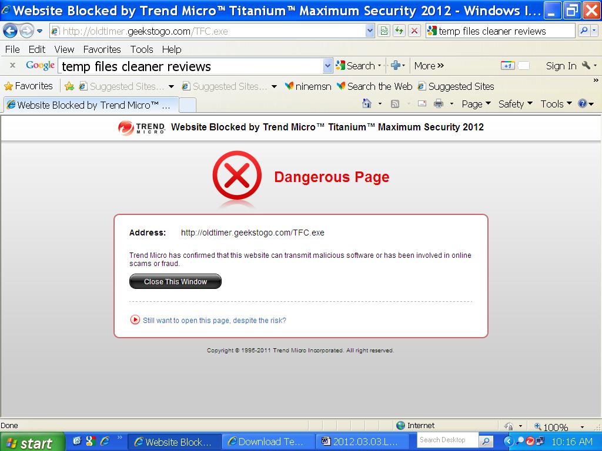Click the IE search box near address bar
The height and width of the screenshot is (451, 602).
pos(500,31)
